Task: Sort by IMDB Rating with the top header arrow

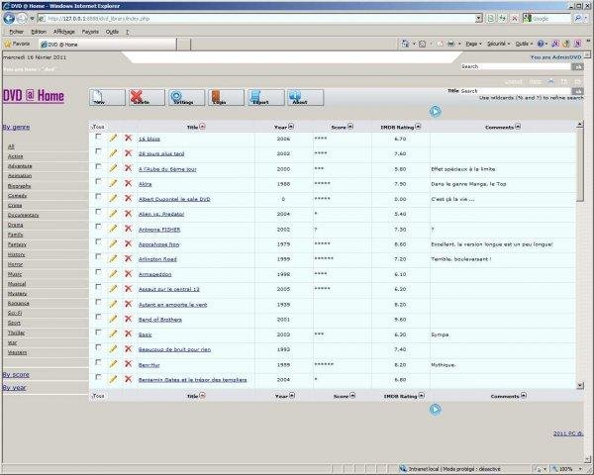Action: pos(418,127)
